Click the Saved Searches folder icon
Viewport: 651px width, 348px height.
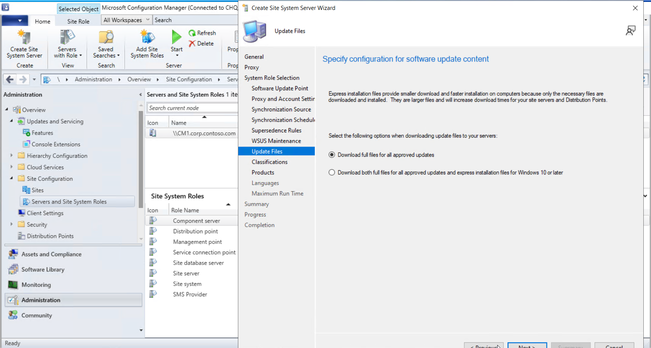106,37
